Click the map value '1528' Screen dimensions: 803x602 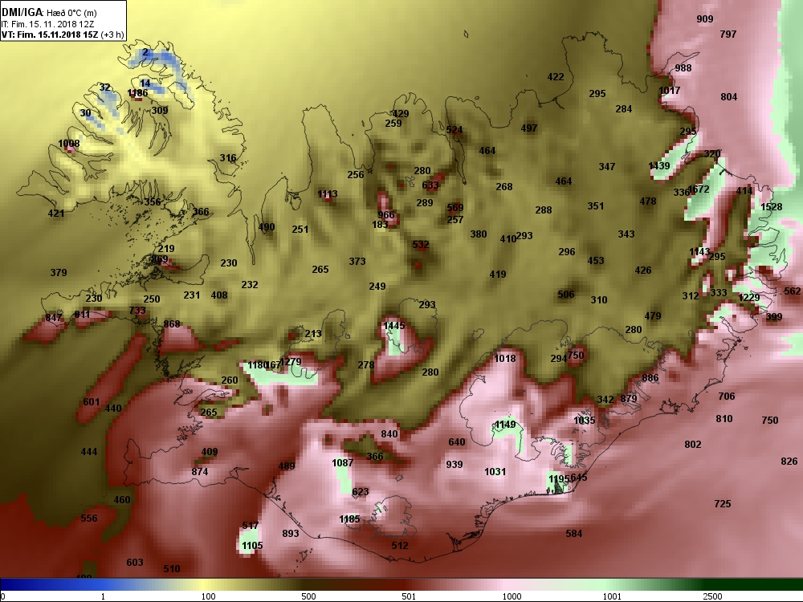click(771, 207)
